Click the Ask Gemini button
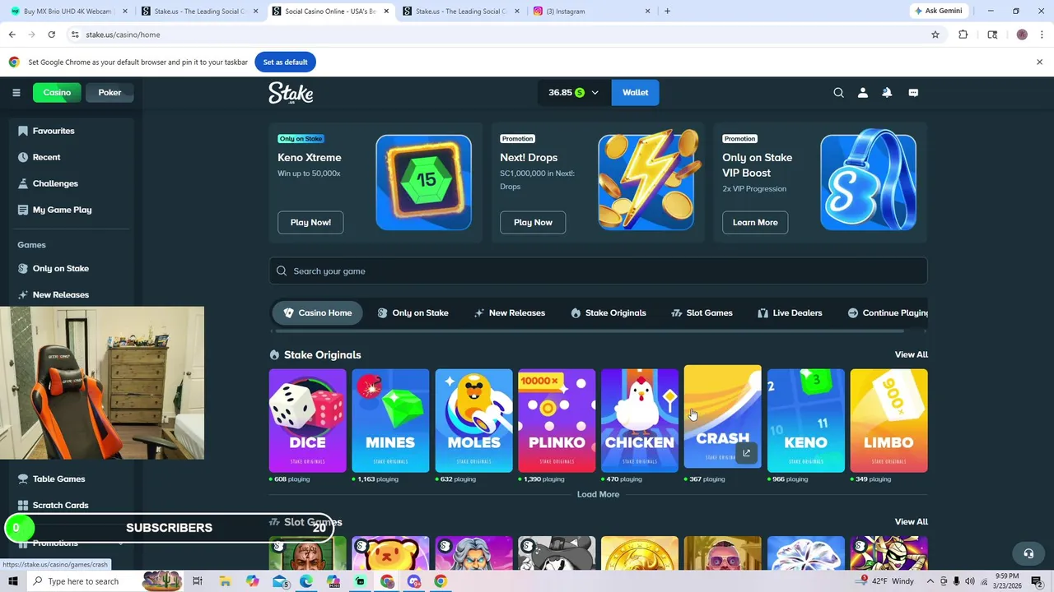1054x592 pixels. [x=938, y=11]
